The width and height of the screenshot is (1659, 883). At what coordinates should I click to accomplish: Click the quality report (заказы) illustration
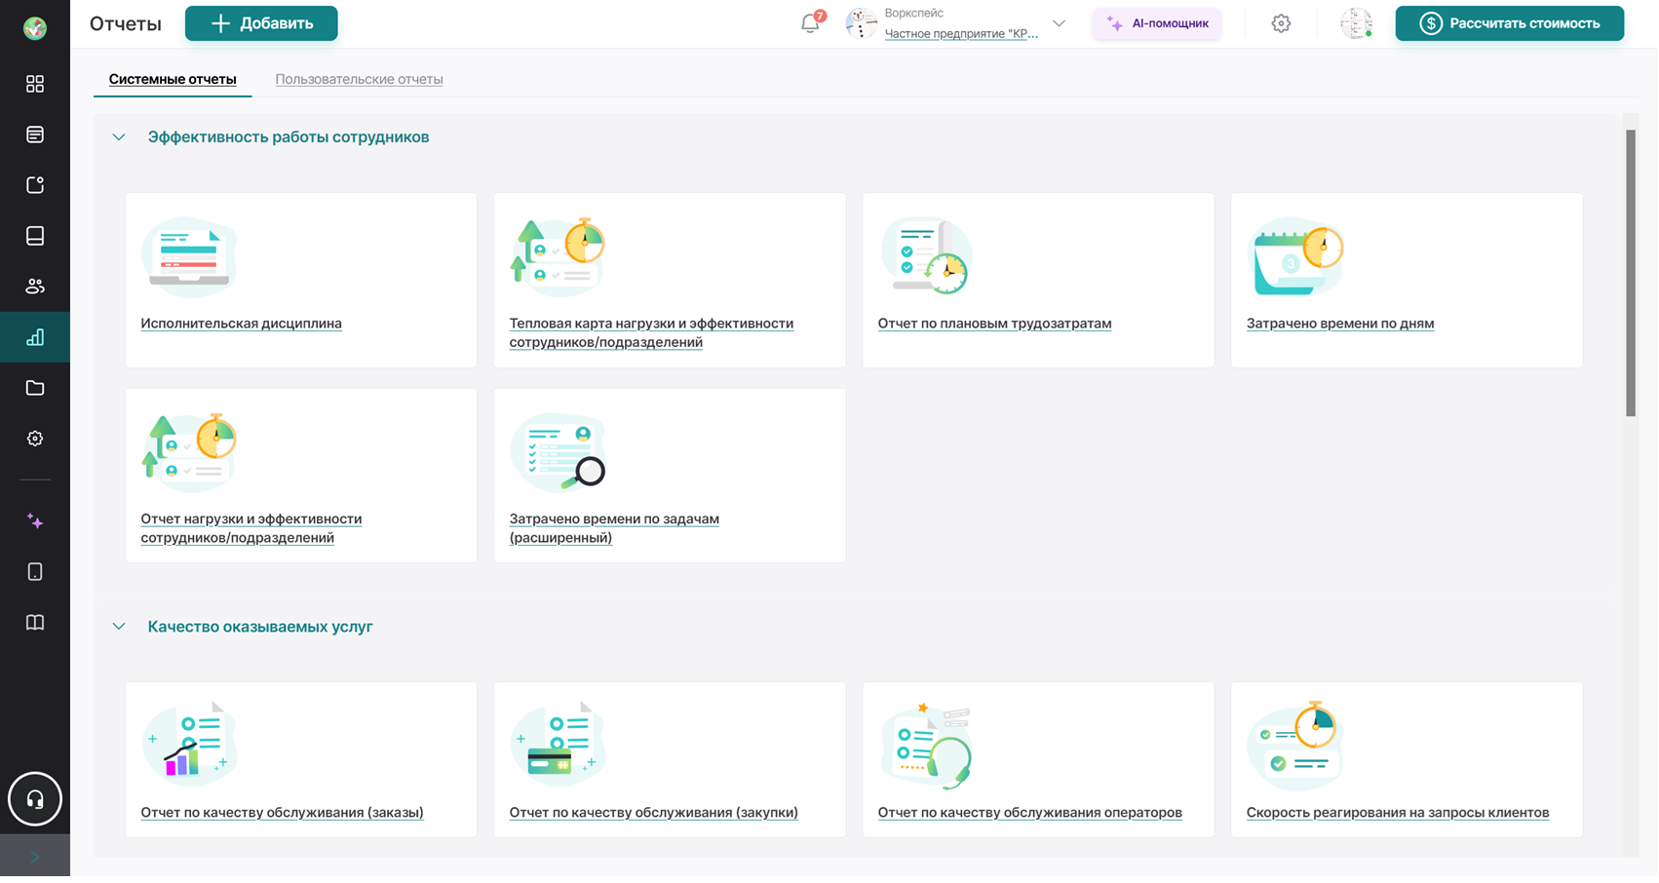coord(189,745)
